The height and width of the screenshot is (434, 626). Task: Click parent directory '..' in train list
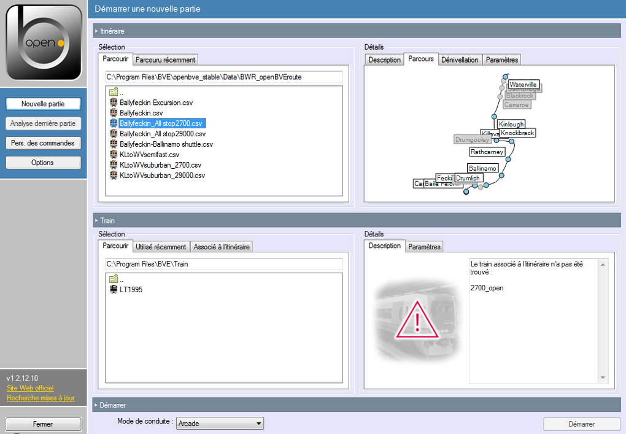122,279
